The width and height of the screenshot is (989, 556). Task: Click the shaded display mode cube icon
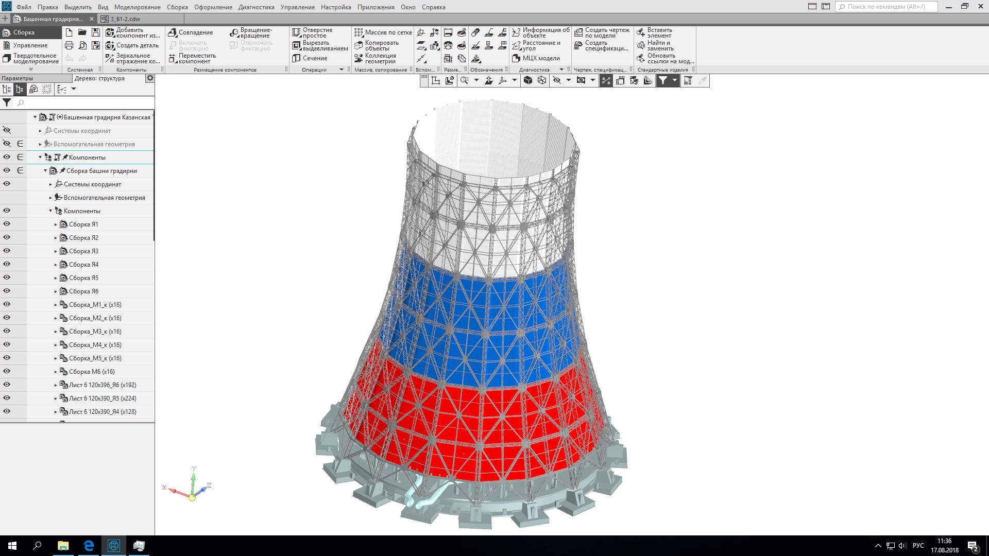point(527,80)
